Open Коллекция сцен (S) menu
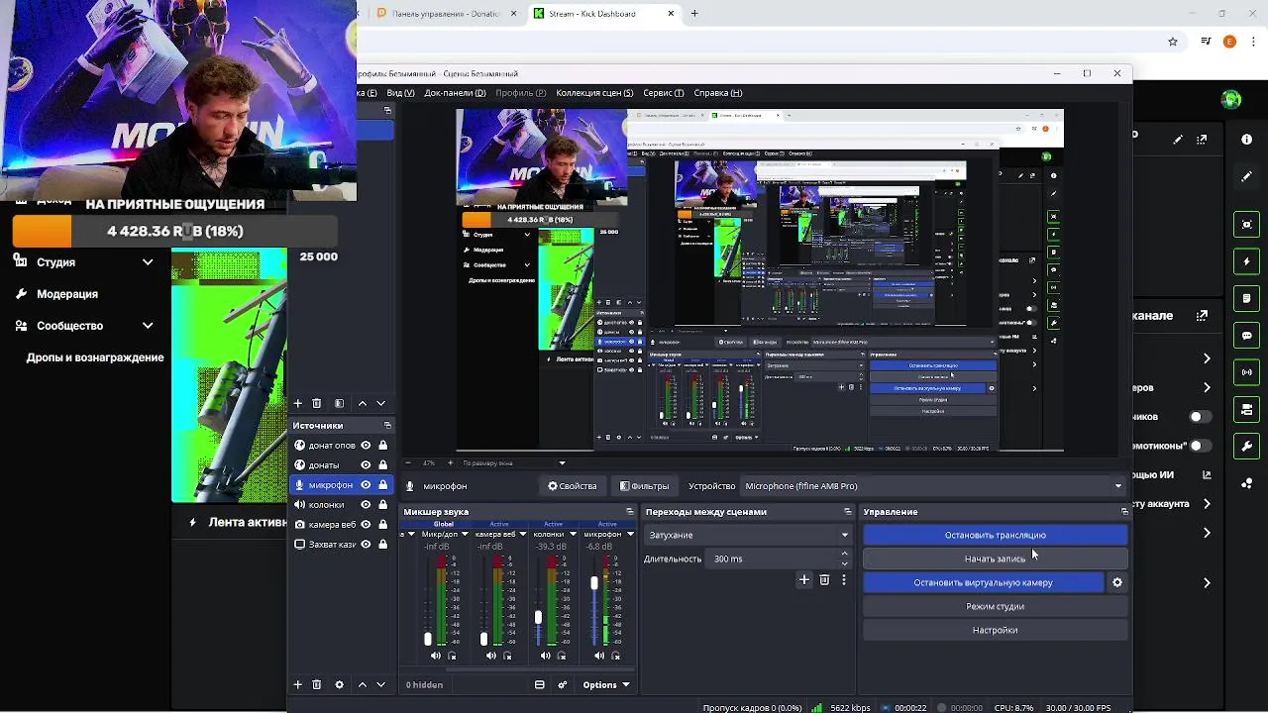The height and width of the screenshot is (713, 1268). coord(594,93)
